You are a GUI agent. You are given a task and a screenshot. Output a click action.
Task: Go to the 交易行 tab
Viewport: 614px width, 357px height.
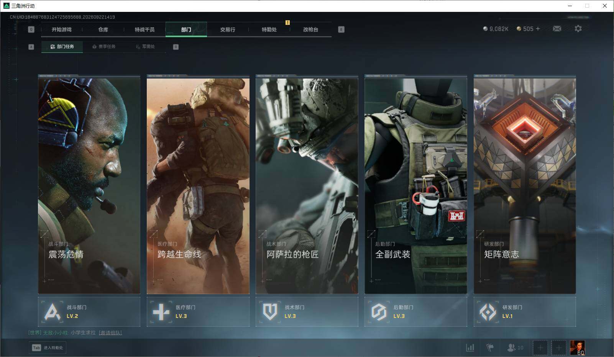[228, 29]
